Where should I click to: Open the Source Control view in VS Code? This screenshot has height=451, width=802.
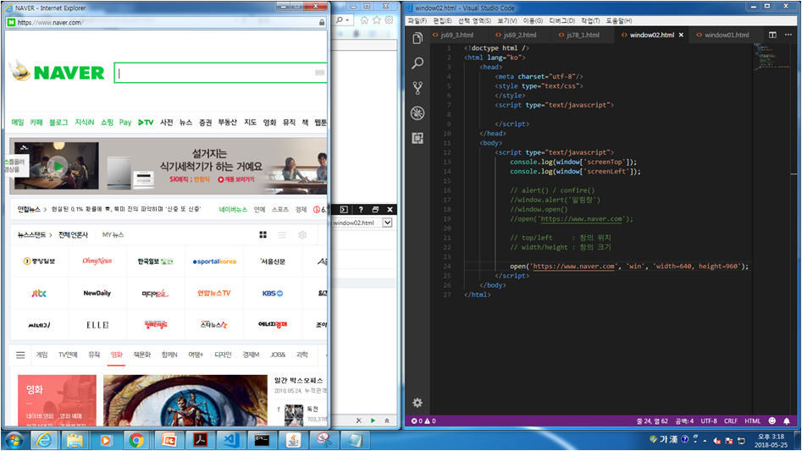[x=418, y=88]
